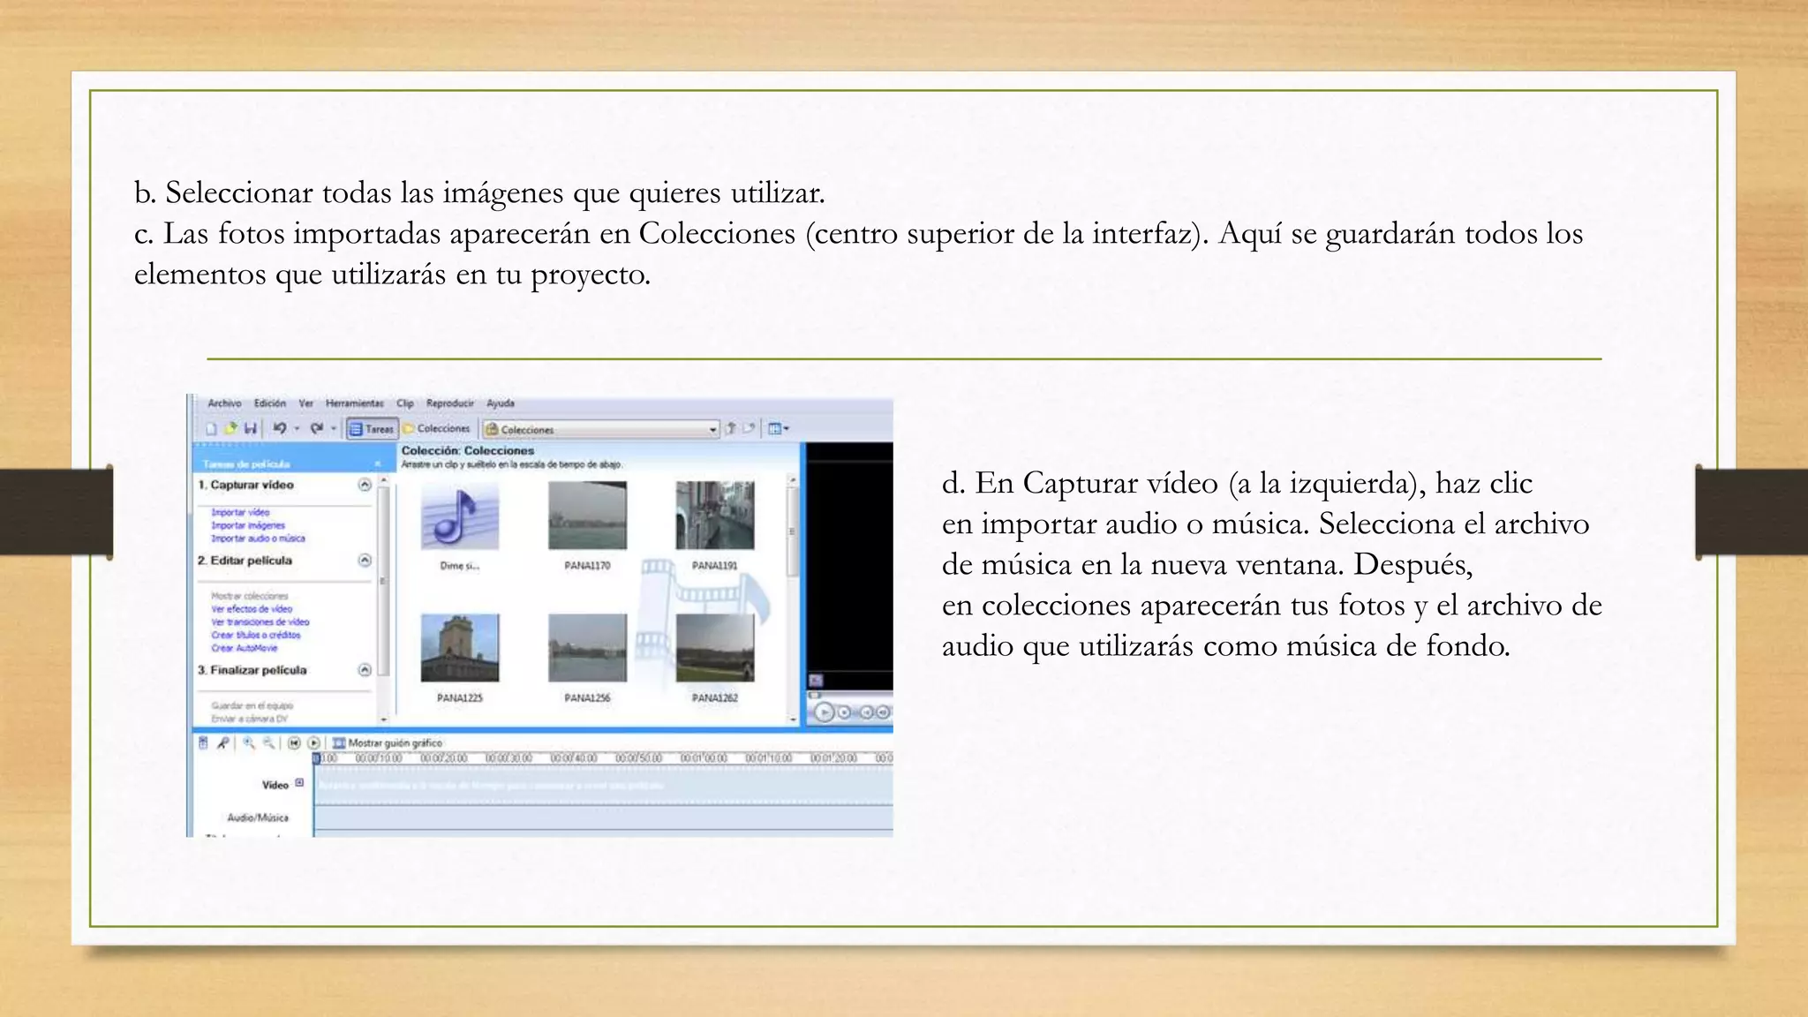Image resolution: width=1808 pixels, height=1017 pixels.
Task: Click the Rewind Timeline icon
Action: (294, 743)
